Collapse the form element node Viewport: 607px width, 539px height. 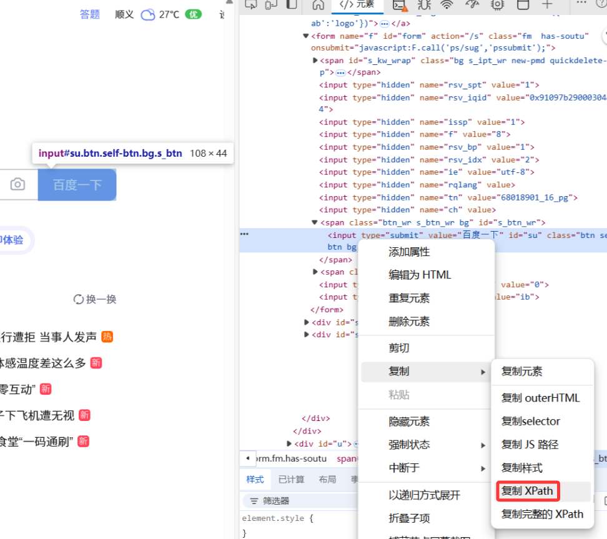306,36
